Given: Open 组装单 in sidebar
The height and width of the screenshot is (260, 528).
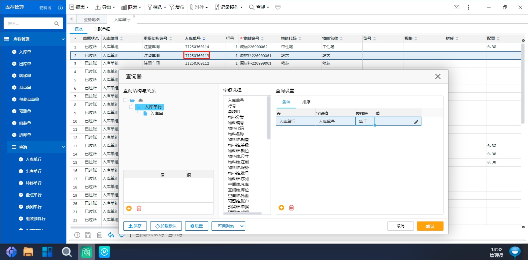Looking at the screenshot, I should pyautogui.click(x=25, y=123).
